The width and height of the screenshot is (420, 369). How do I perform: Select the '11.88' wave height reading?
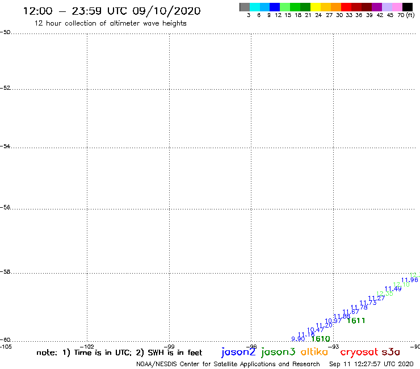click(x=342, y=316)
